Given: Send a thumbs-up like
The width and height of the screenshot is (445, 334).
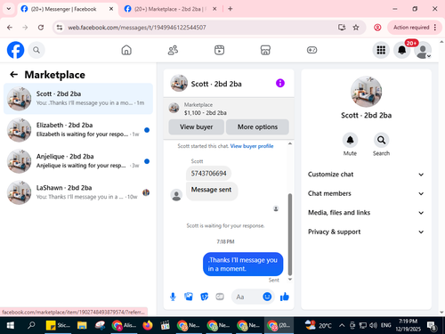Looking at the screenshot, I should 285,297.
